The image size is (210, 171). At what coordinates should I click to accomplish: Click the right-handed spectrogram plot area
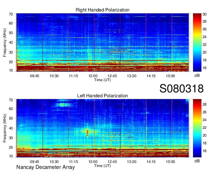(103, 42)
